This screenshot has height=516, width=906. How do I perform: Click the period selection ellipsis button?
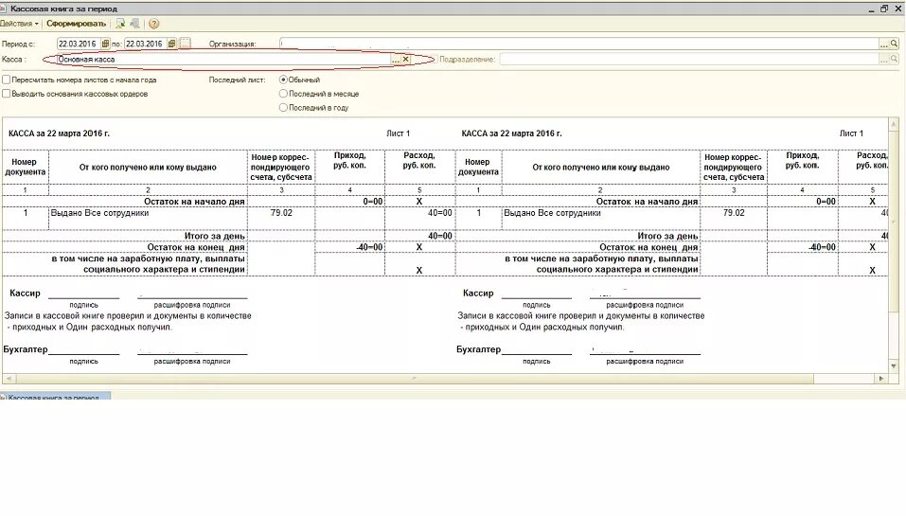(x=185, y=44)
